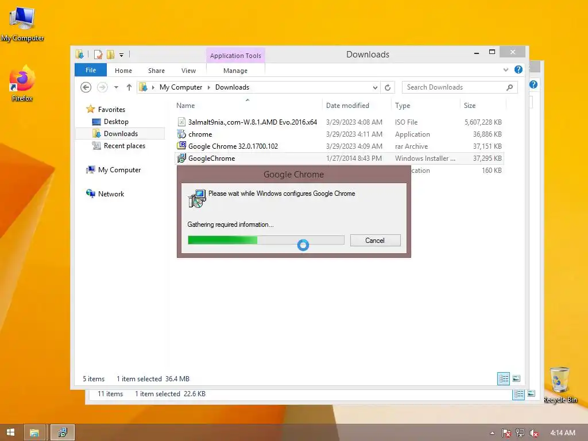Open the recent locations dropdown arrow
Screen dimensions: 588x441
(x=116, y=87)
